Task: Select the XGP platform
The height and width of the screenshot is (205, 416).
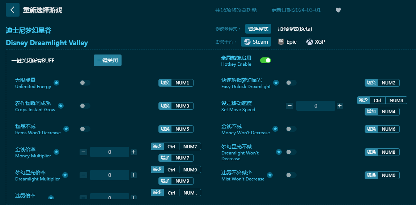Action: (x=315, y=42)
